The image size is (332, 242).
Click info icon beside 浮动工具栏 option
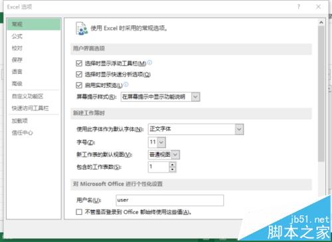pyautogui.click(x=150, y=62)
